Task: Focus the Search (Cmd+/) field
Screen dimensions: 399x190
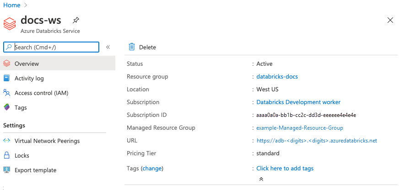Action: tap(51, 47)
